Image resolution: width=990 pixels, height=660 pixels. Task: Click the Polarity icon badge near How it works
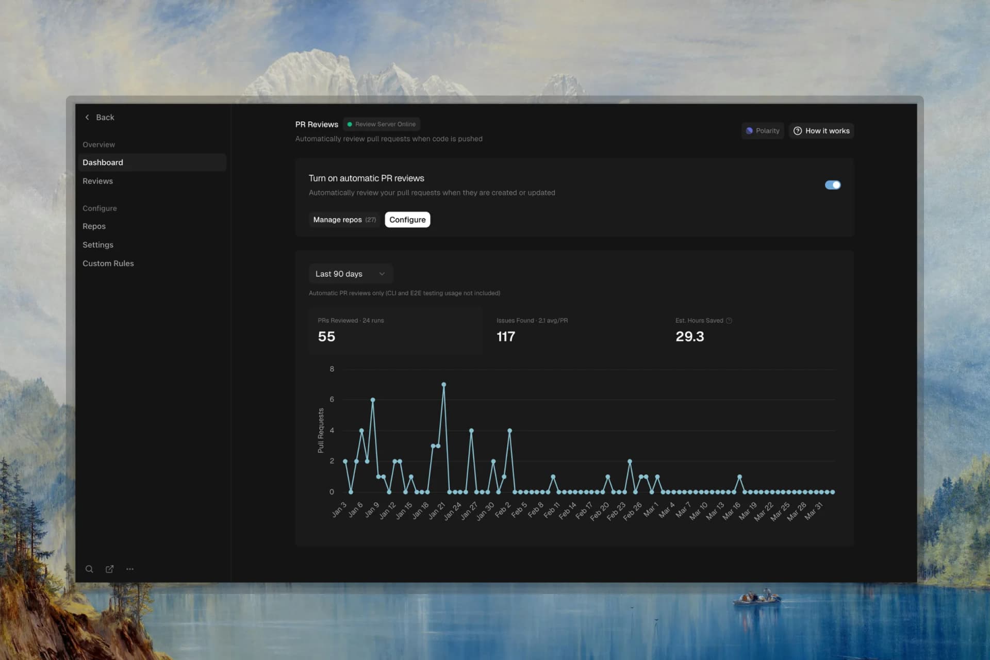pos(750,130)
